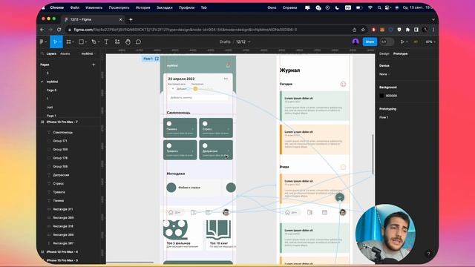Bookmark this page with star icon
The image size is (475, 267).
(x=363, y=30)
